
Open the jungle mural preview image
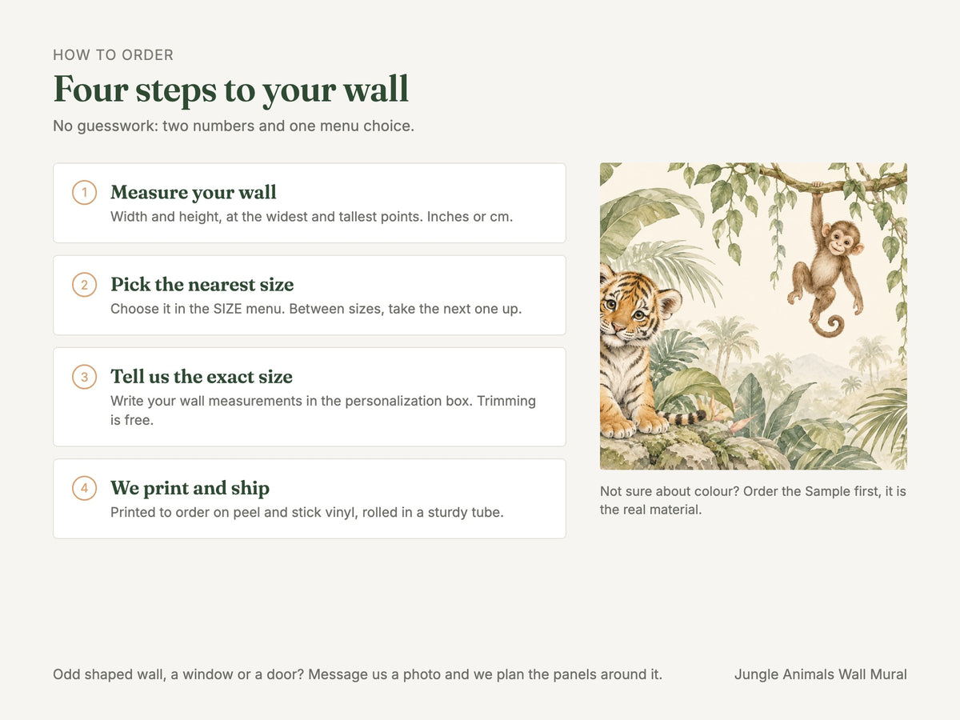pyautogui.click(x=754, y=316)
